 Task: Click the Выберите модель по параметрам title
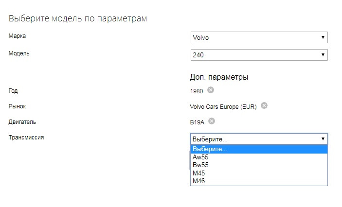[x=78, y=18]
